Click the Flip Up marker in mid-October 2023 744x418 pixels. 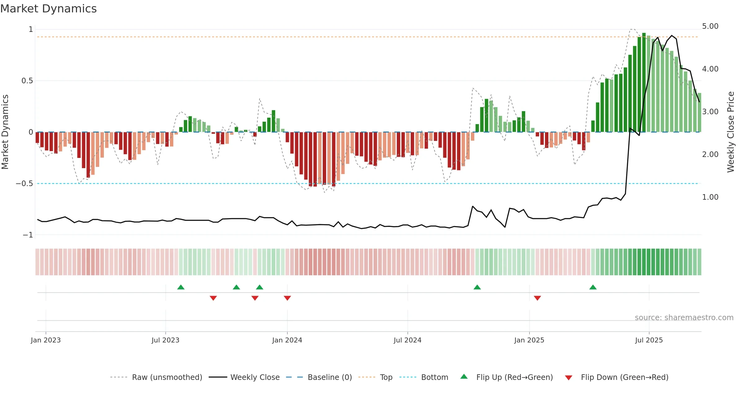[x=237, y=287]
